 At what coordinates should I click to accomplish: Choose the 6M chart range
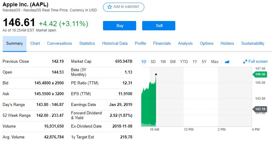click(173, 62)
